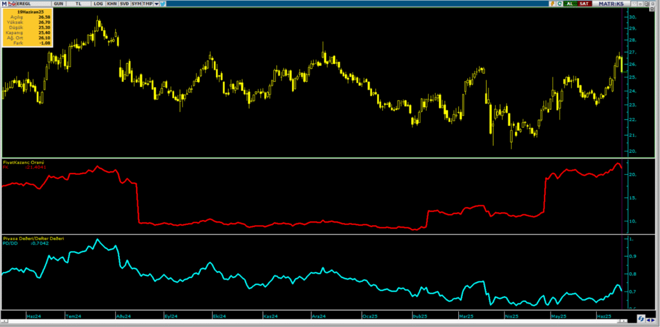Expand the black down-arrow toolbar menu
660x327 pixels.
[155, 4]
